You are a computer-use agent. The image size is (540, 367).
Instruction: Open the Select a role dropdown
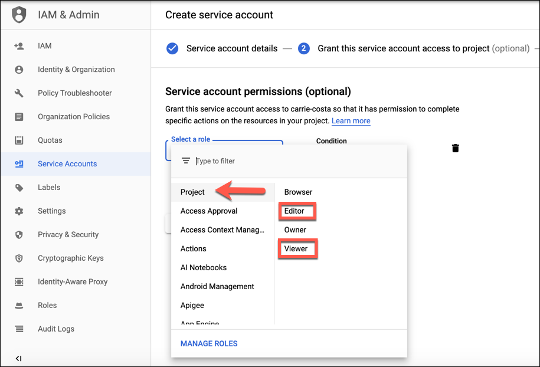click(x=224, y=150)
